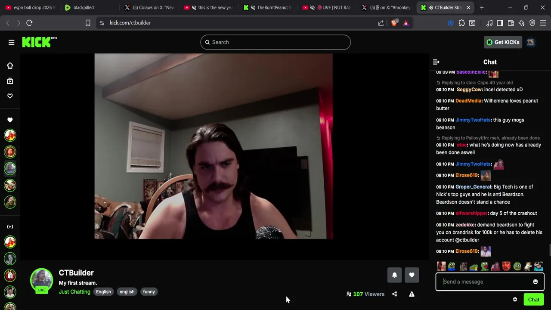Open the browser main menu
The height and width of the screenshot is (310, 551).
543,23
